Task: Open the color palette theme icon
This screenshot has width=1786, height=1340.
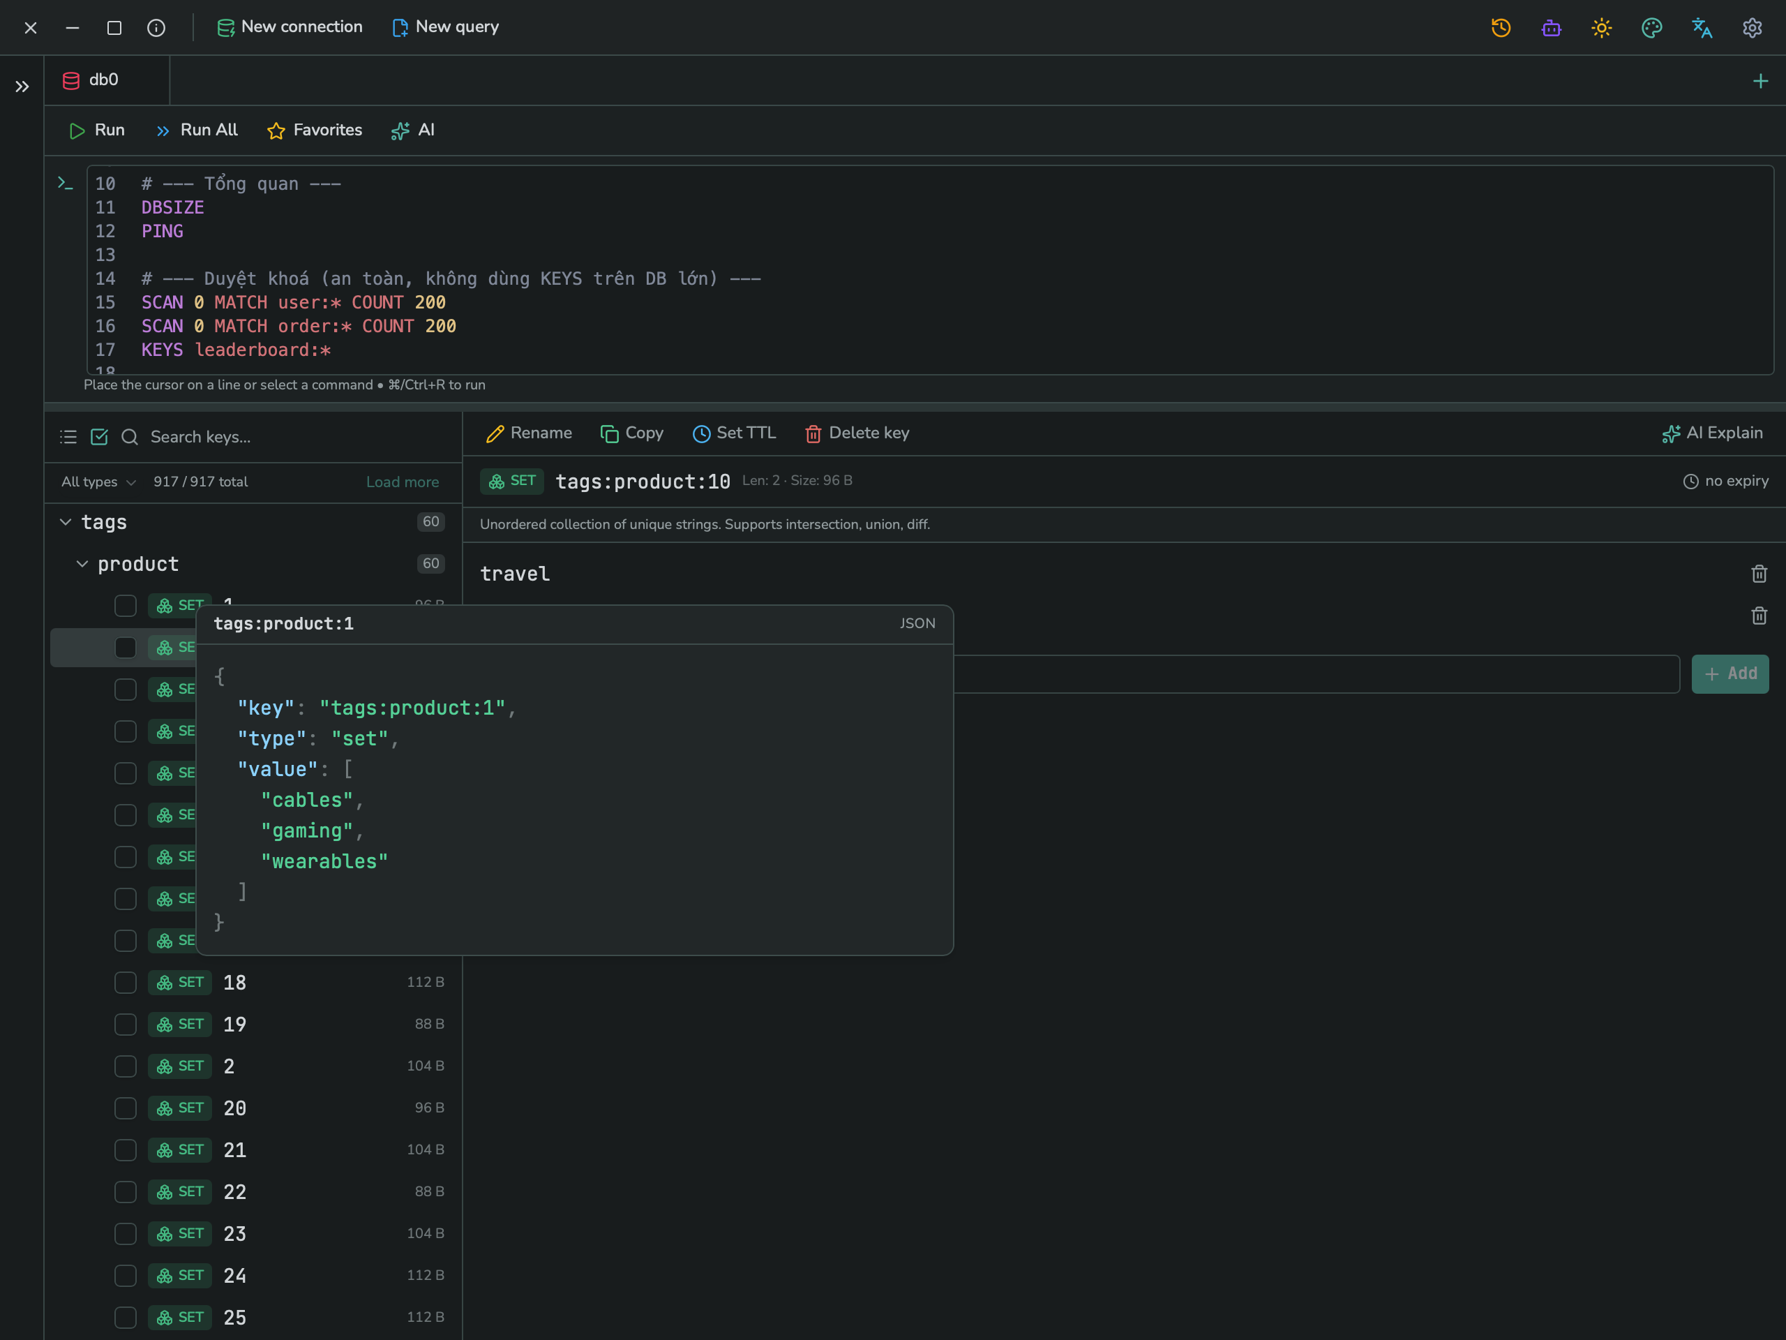Action: (x=1652, y=27)
